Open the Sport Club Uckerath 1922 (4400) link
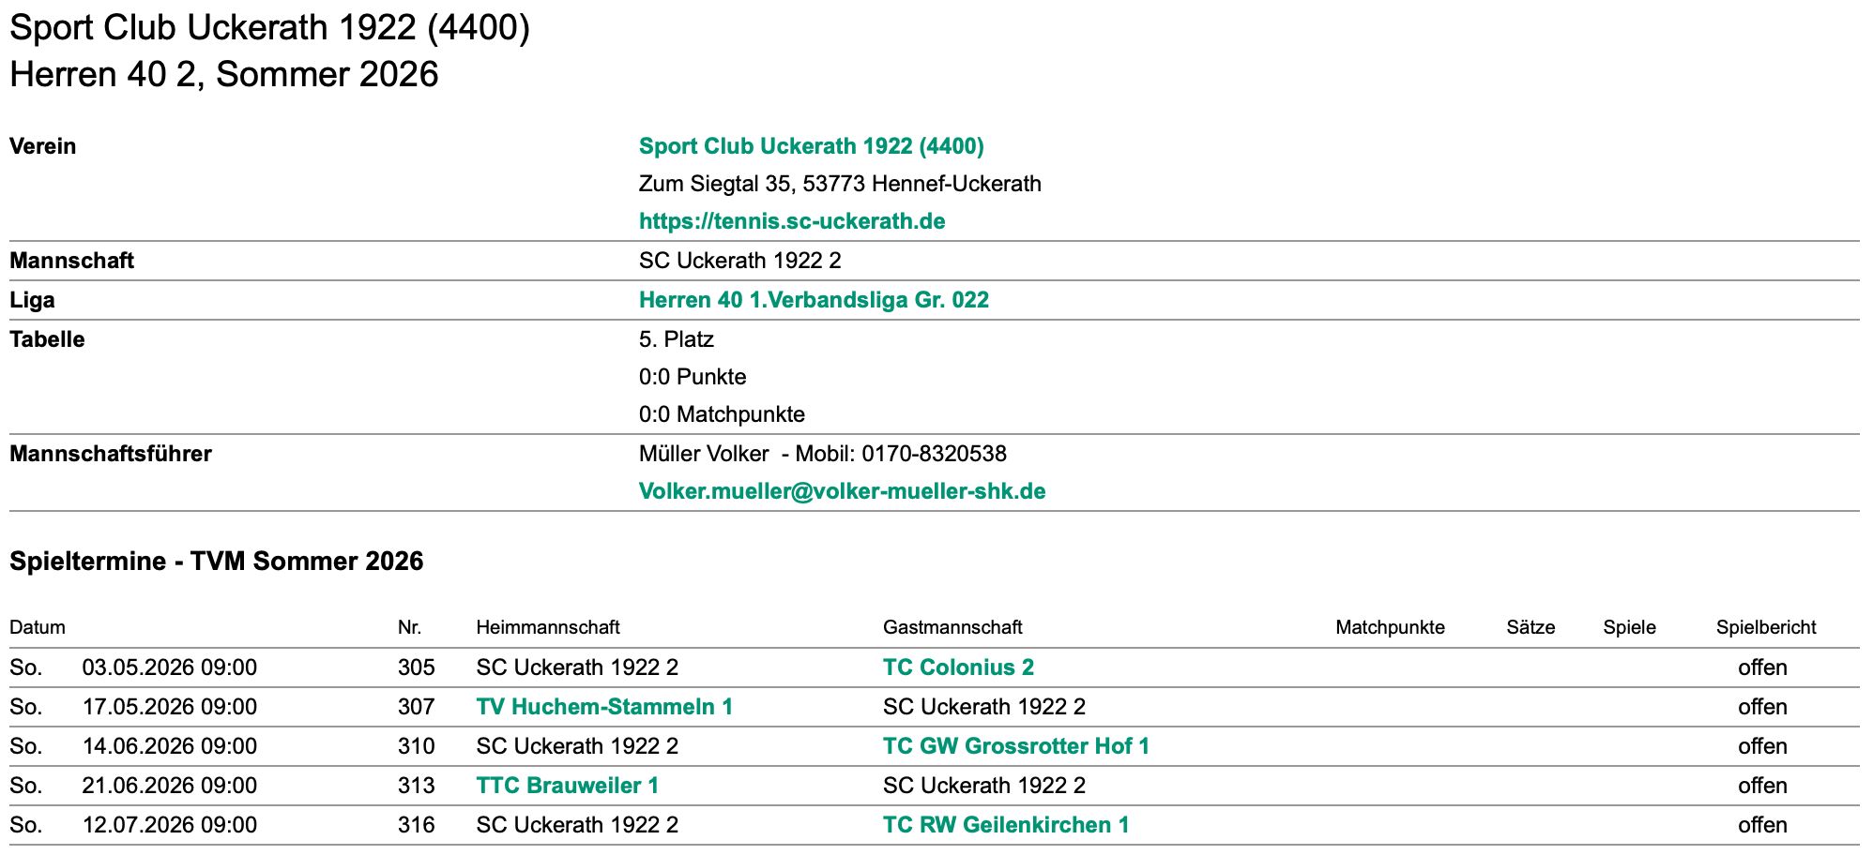Screen dimensions: 1873x855 point(811,146)
